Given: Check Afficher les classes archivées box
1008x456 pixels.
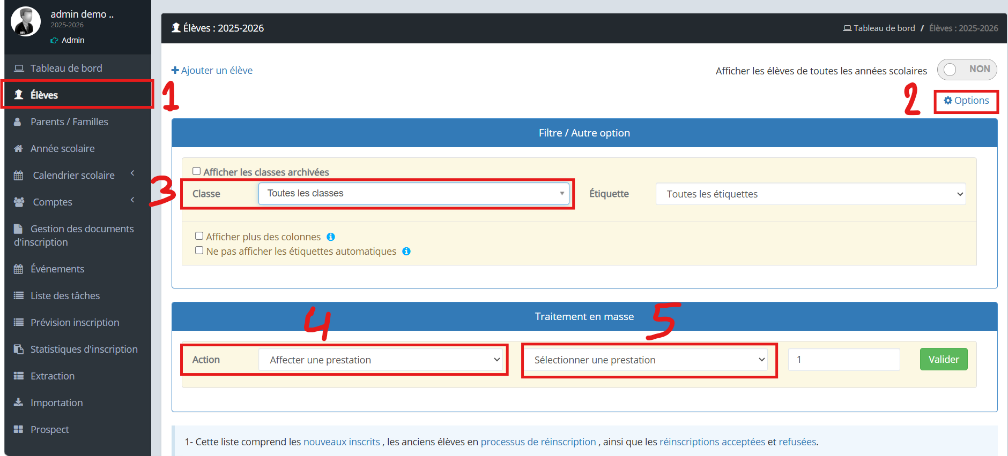Looking at the screenshot, I should click(x=197, y=171).
